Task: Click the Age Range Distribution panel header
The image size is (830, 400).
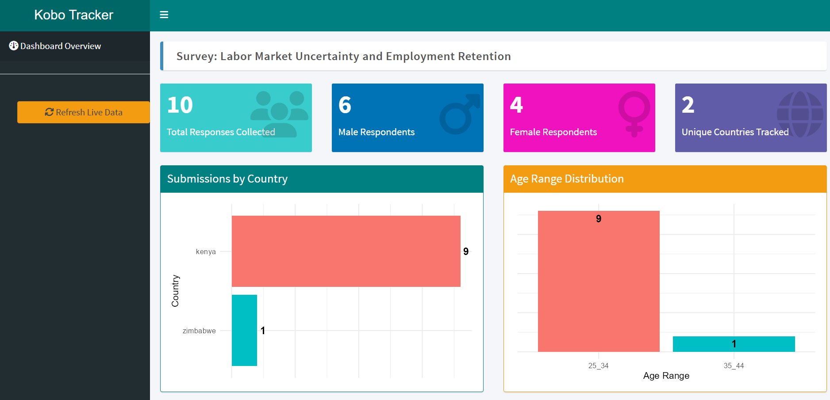Action: [x=665, y=179]
